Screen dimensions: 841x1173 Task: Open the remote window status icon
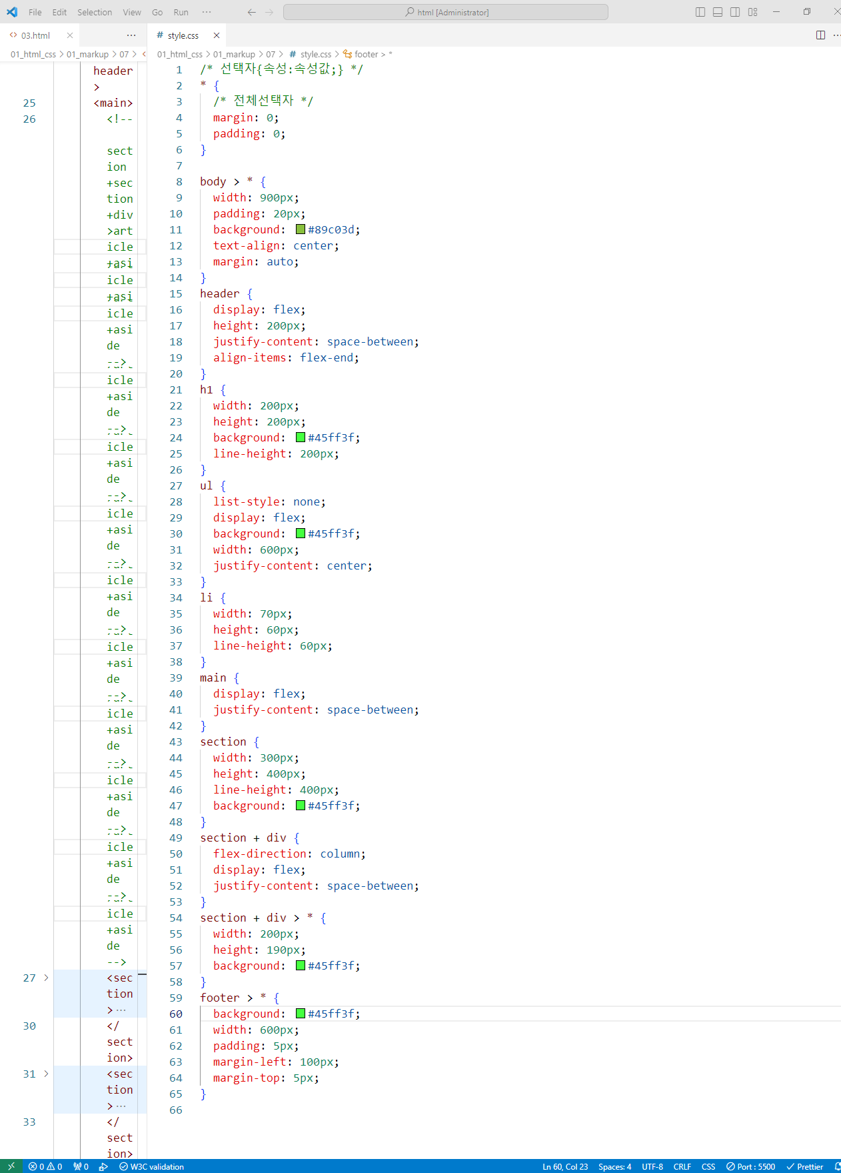11,1166
